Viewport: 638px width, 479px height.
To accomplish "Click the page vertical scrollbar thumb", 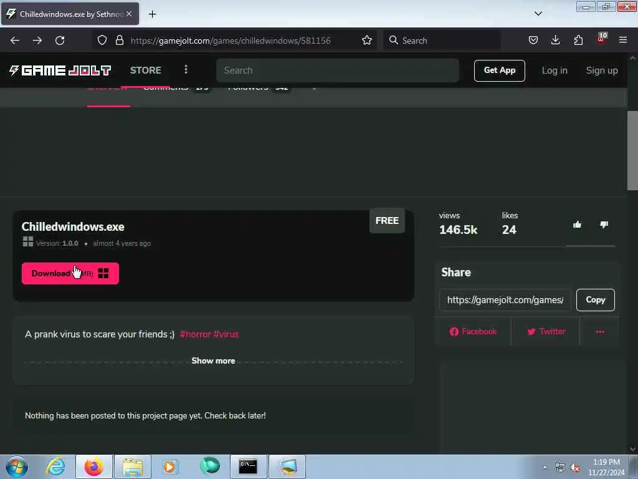I will click(x=632, y=150).
